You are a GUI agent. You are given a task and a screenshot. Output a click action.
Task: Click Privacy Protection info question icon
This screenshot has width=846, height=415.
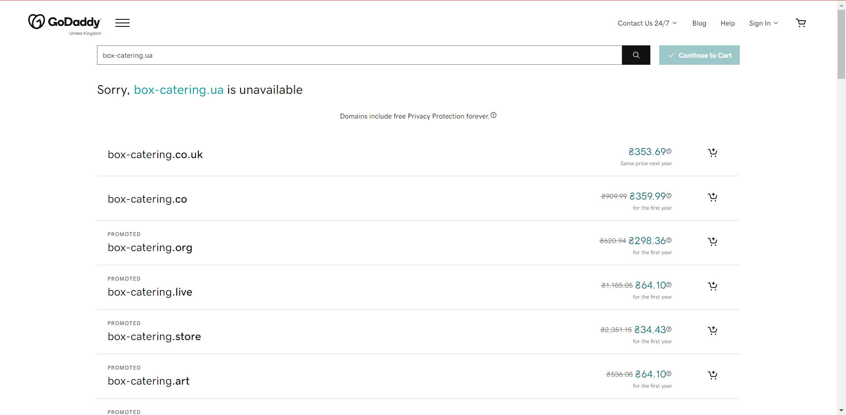(x=493, y=115)
